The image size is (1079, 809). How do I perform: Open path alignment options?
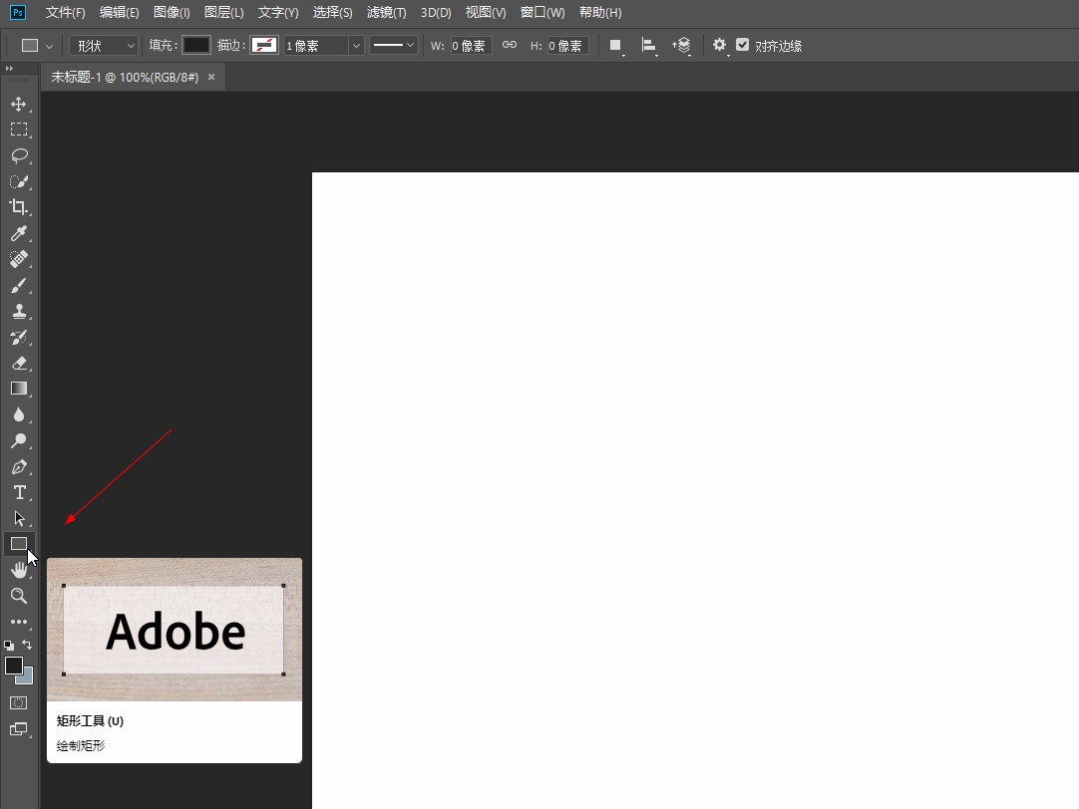[649, 46]
